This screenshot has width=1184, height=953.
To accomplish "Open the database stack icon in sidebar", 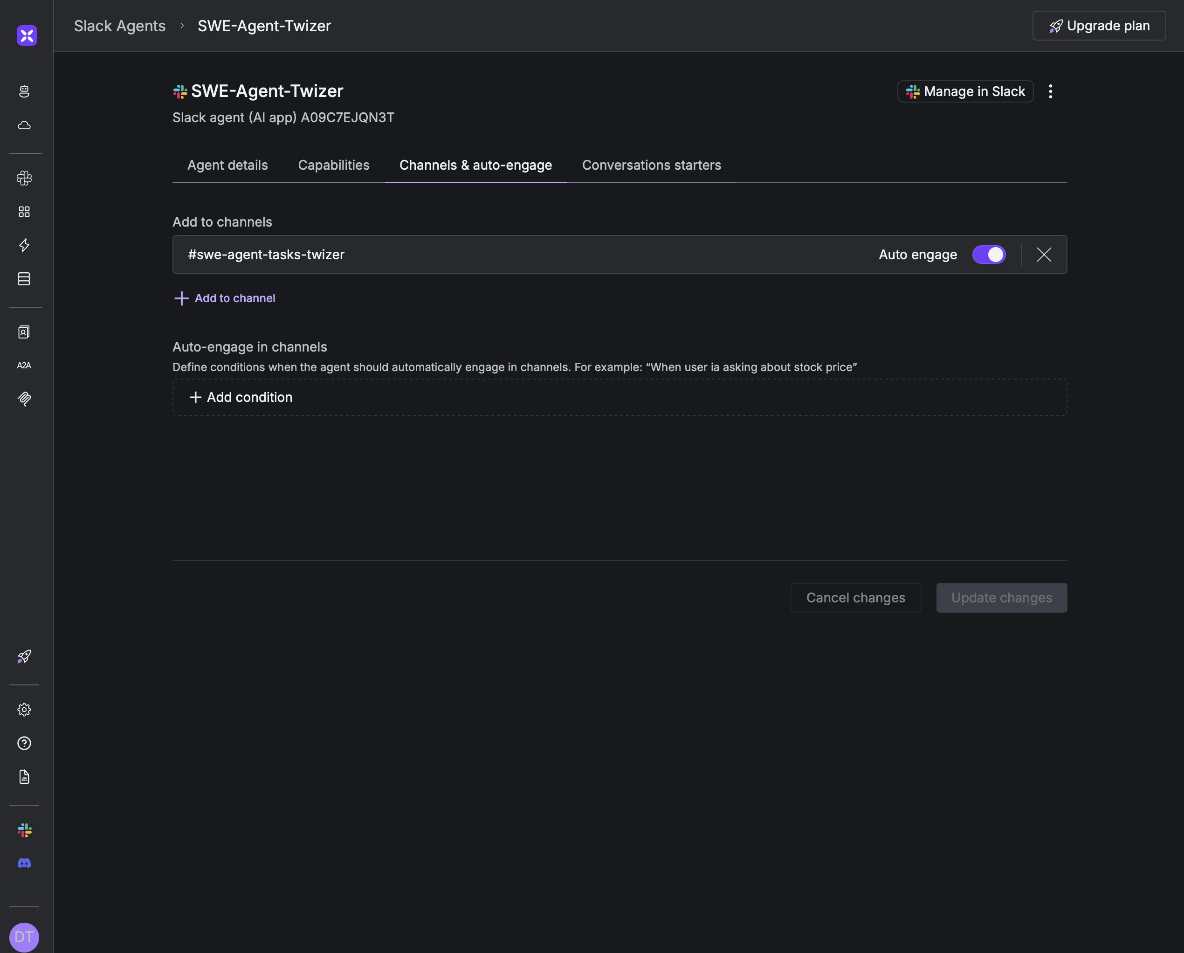I will click(25, 279).
